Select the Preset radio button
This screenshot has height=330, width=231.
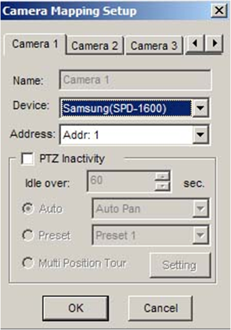coord(28,235)
